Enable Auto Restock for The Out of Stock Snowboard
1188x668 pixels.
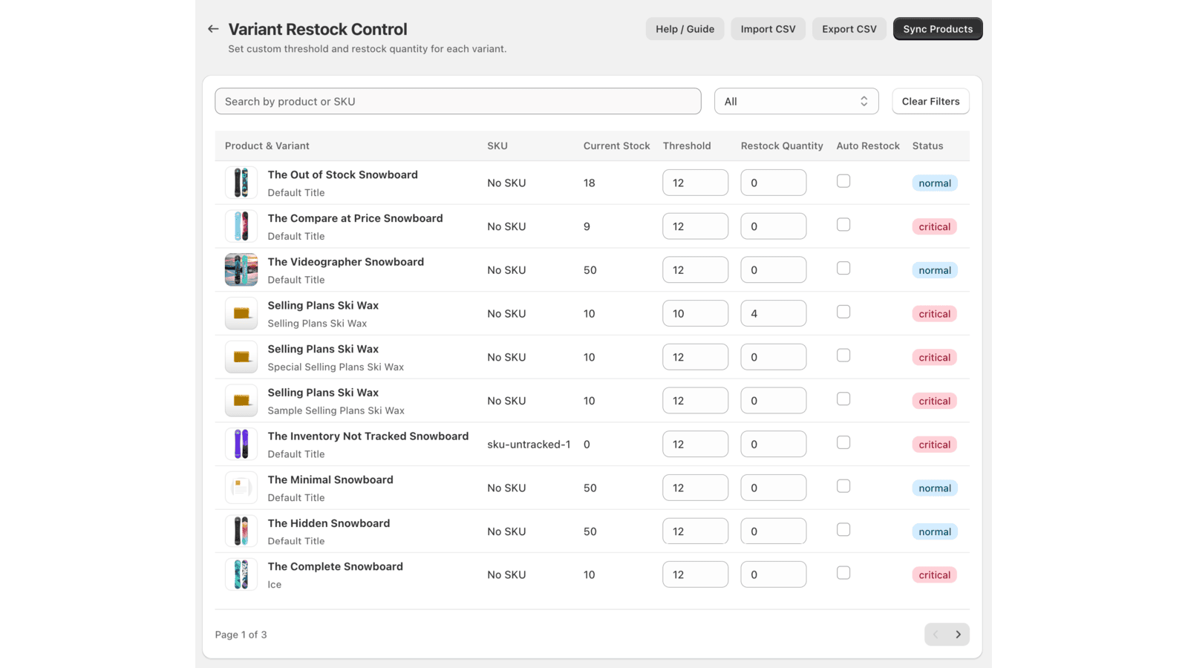click(x=843, y=181)
